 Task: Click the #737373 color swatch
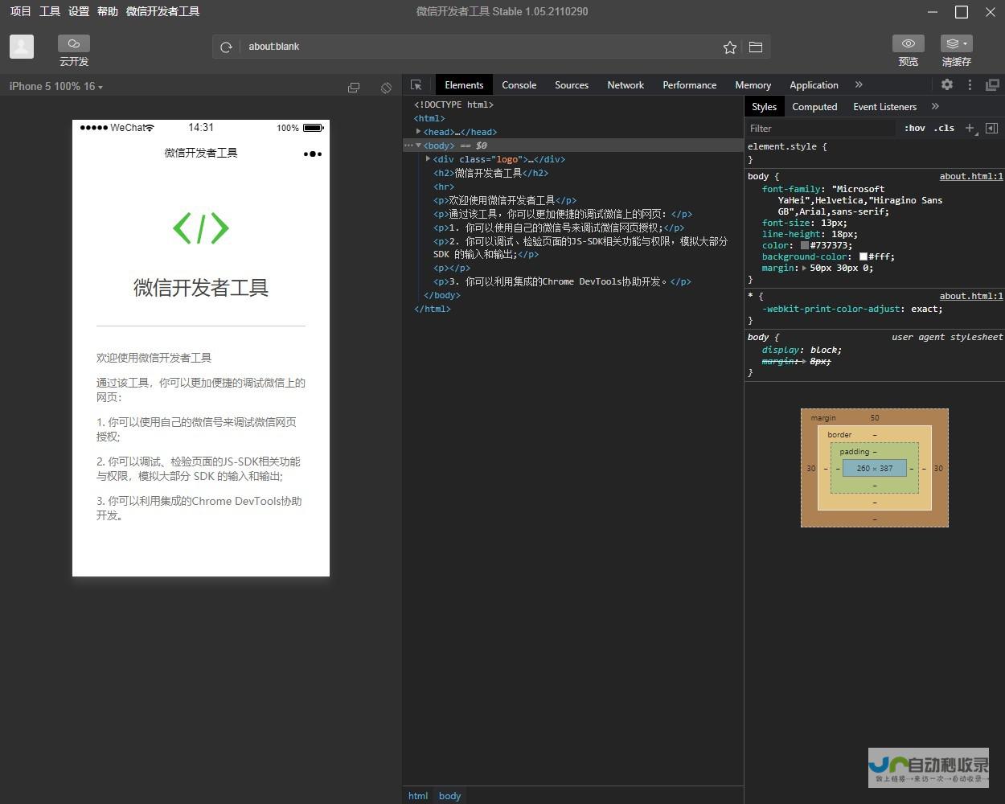point(804,245)
